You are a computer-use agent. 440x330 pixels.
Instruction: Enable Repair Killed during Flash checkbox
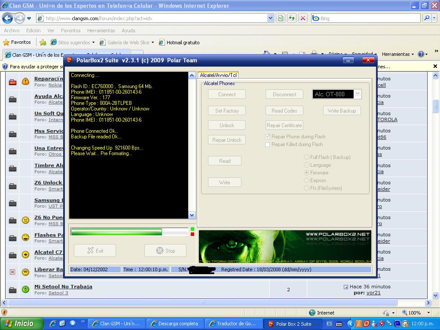tap(268, 144)
